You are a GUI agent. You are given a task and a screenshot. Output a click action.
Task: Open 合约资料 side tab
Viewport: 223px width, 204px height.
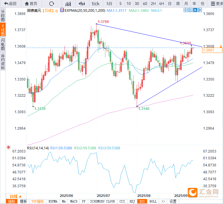pos(3,61)
